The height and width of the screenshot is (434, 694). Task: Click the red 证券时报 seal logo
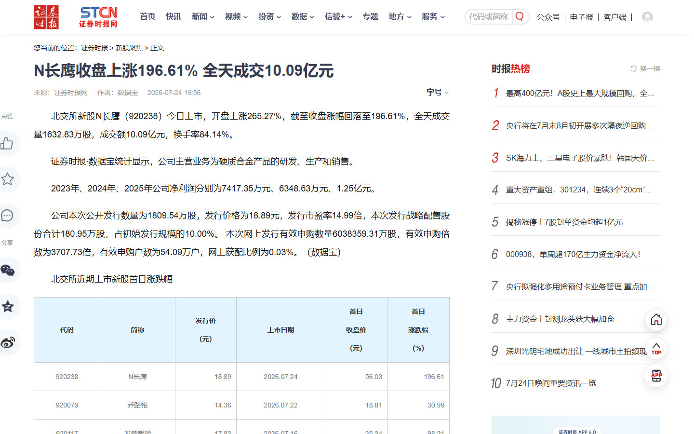[x=46, y=17]
